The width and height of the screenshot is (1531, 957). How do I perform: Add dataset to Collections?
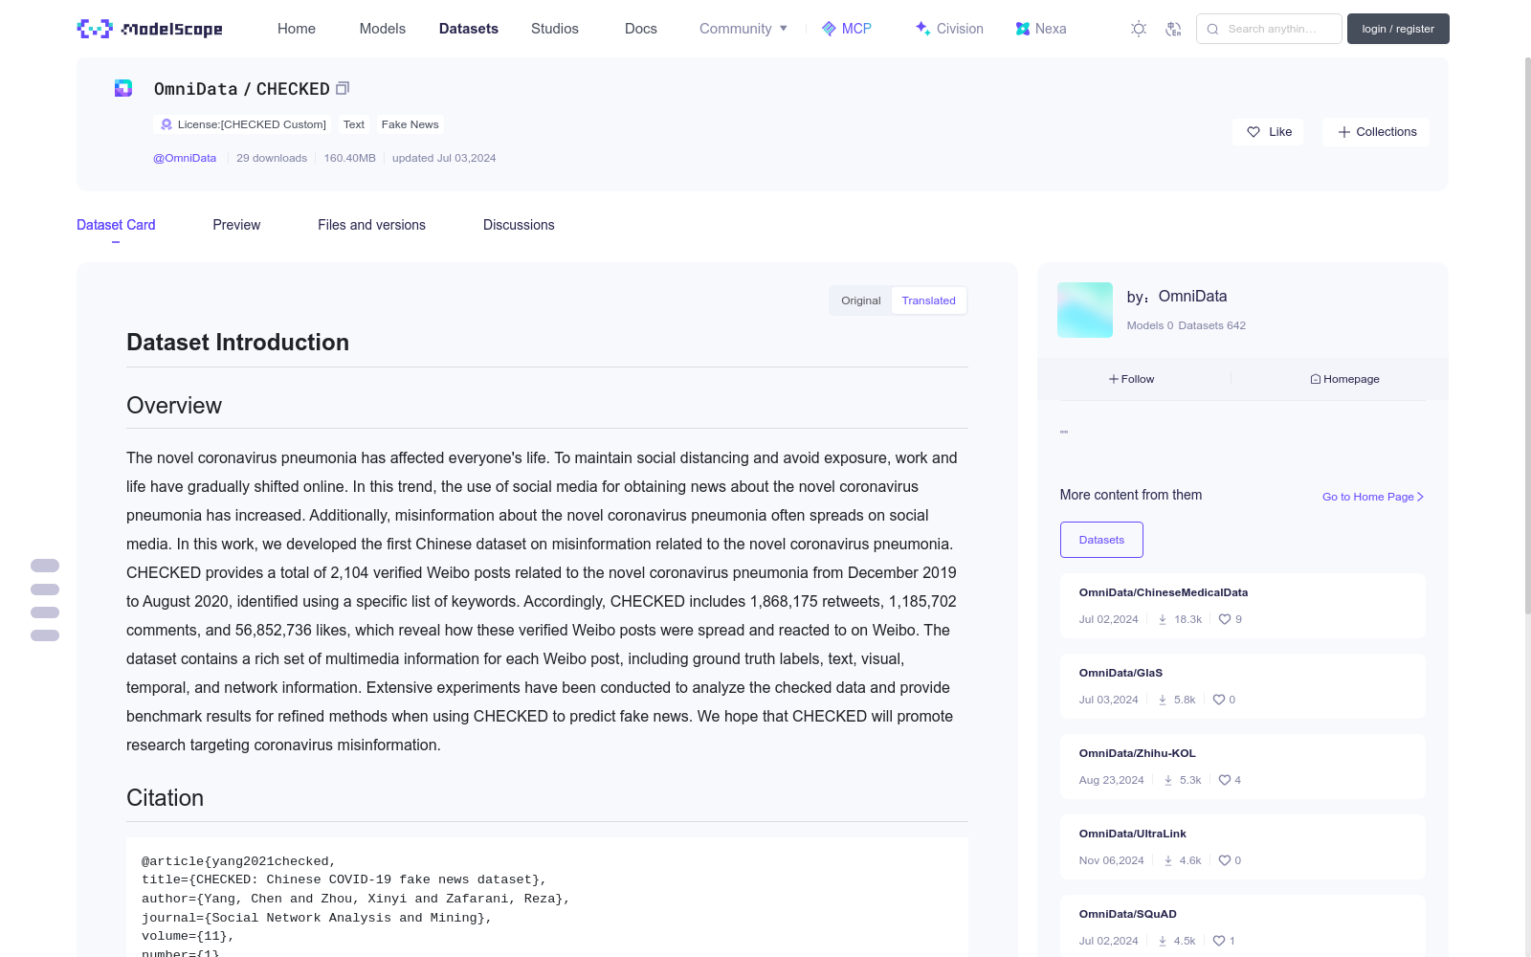pos(1376,132)
